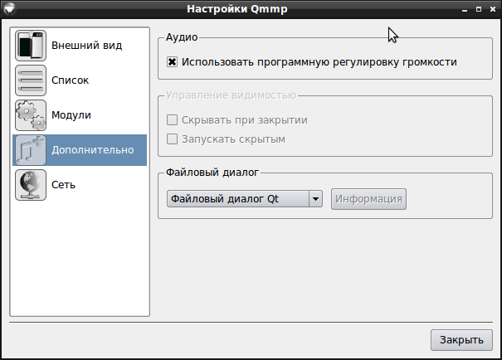Click the Дополнительно music note icon
This screenshot has height=360, width=502.
tap(31, 150)
